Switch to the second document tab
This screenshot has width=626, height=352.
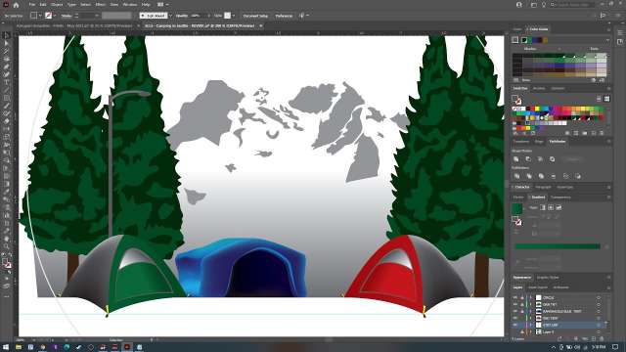point(200,26)
